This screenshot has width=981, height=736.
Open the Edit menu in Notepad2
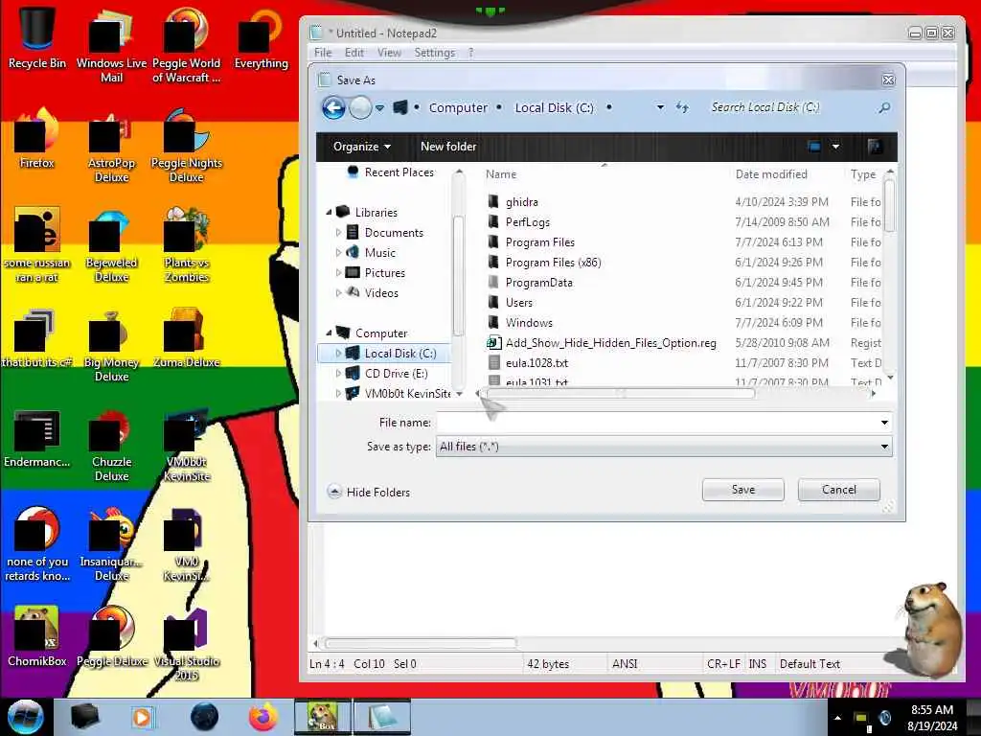(354, 53)
